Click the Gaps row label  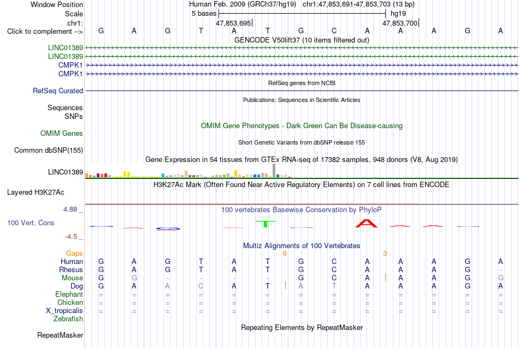(74, 254)
